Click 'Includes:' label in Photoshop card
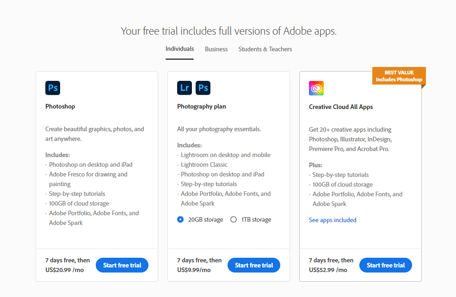Image resolution: width=456 pixels, height=297 pixels. [58, 155]
